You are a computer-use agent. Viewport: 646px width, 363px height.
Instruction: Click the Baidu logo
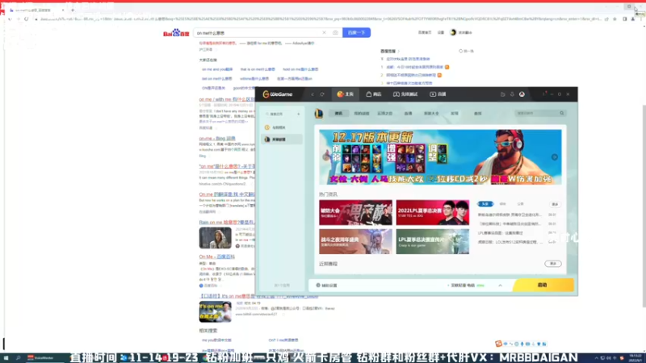[176, 33]
